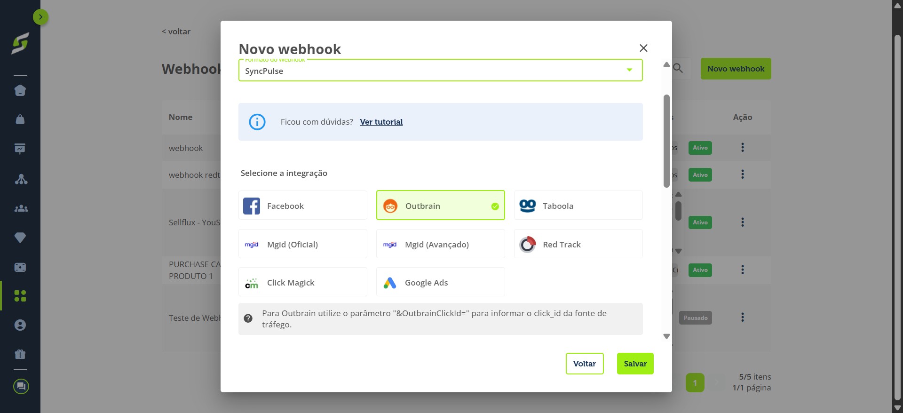Select the Mgid (Oficial) integration
Screen dimensions: 903x413
pos(303,244)
